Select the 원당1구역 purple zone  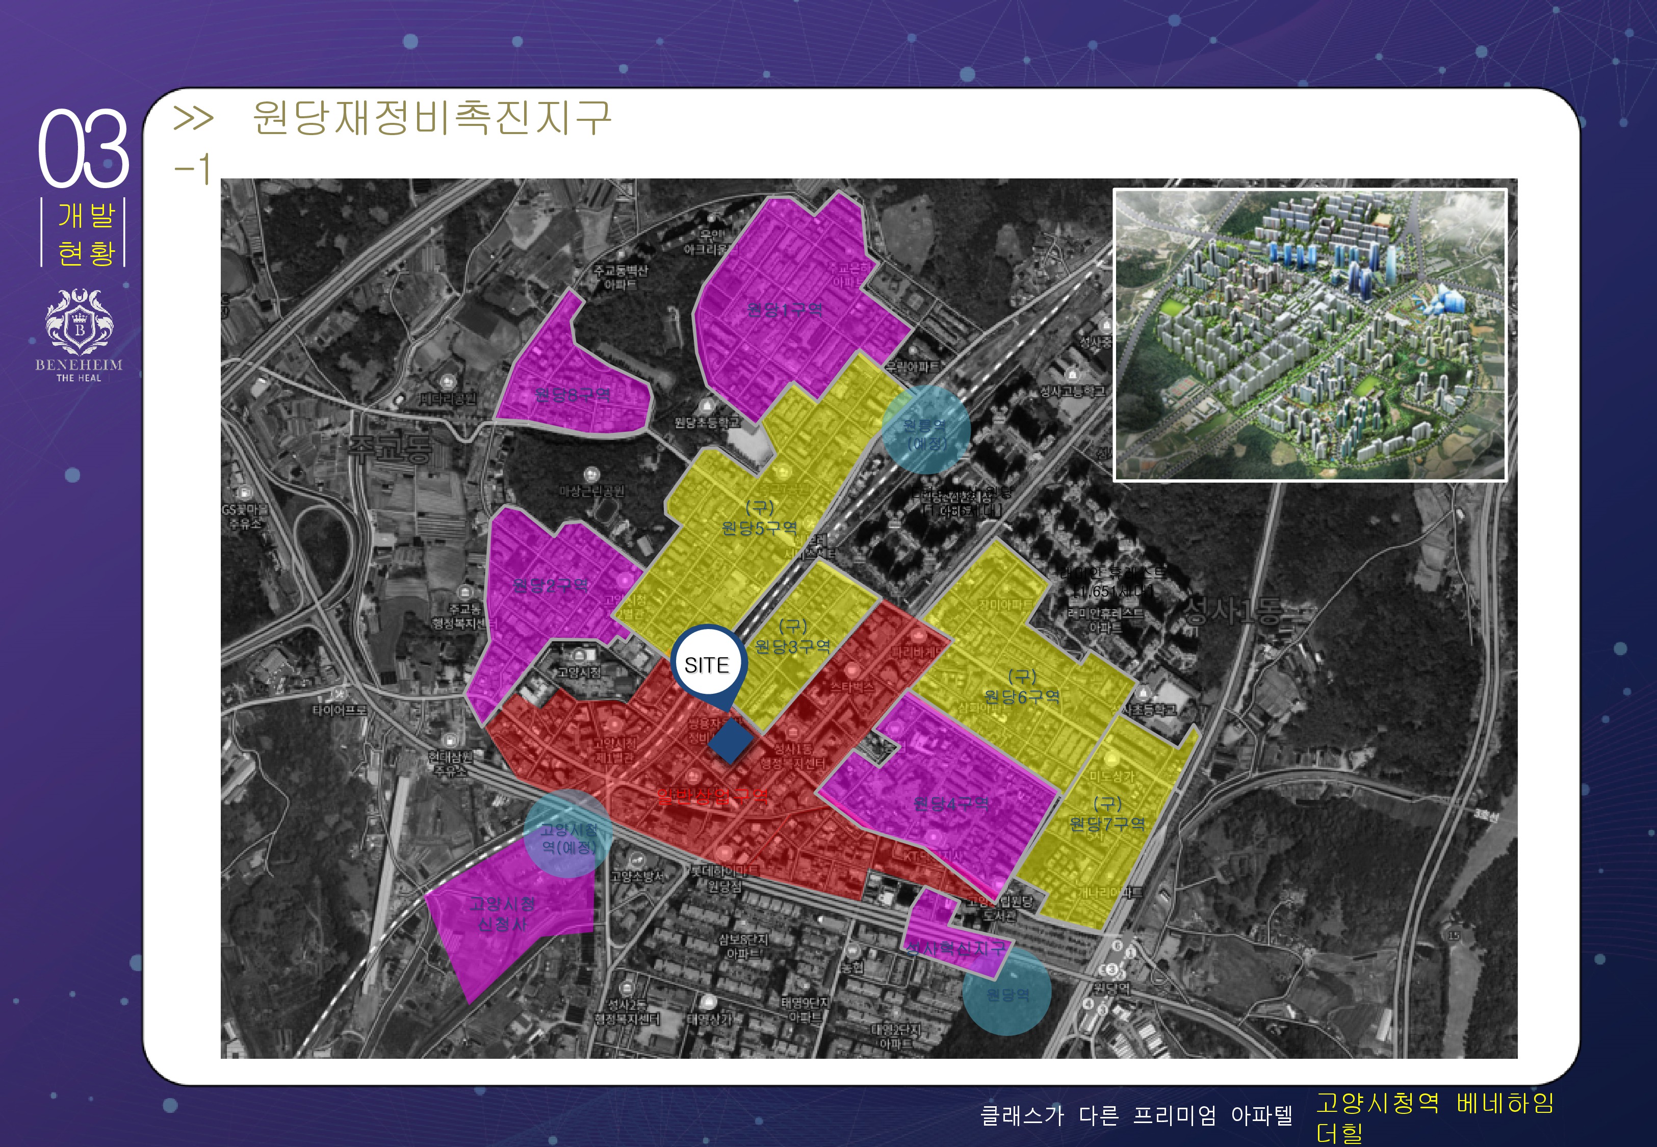[785, 310]
